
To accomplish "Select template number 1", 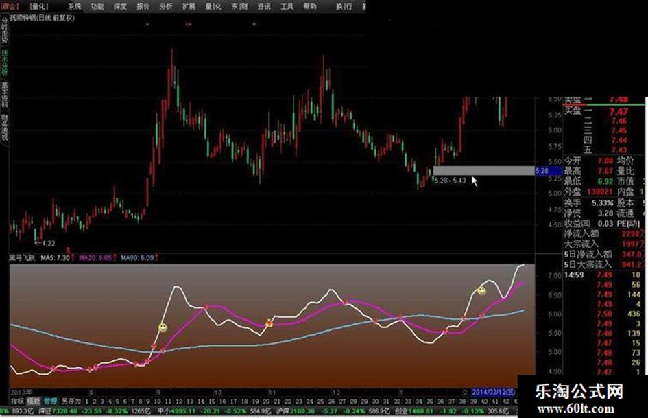I will [87, 401].
